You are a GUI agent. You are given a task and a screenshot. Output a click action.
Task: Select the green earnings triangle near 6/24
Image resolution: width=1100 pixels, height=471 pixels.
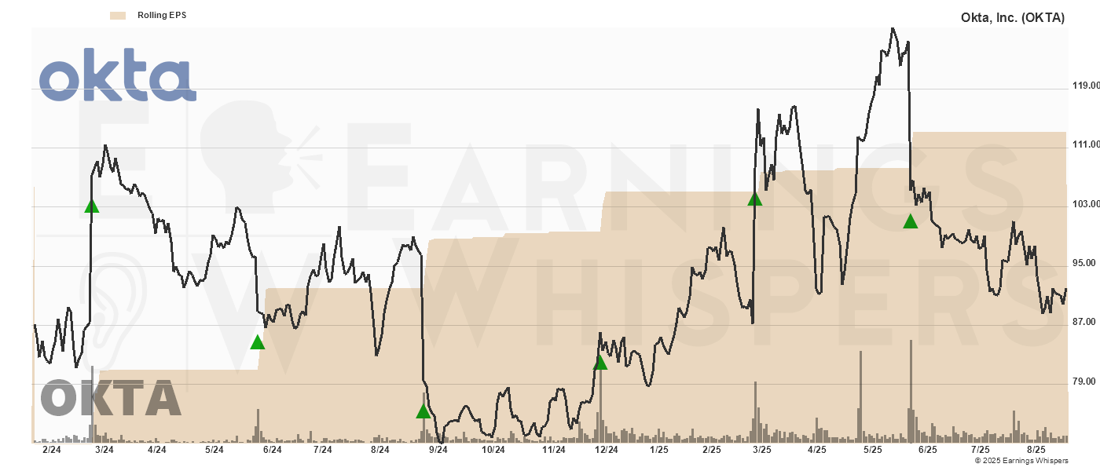258,341
